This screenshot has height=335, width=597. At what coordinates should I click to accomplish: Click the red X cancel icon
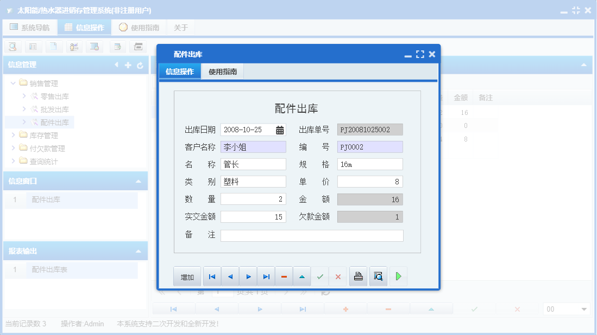[x=338, y=276]
